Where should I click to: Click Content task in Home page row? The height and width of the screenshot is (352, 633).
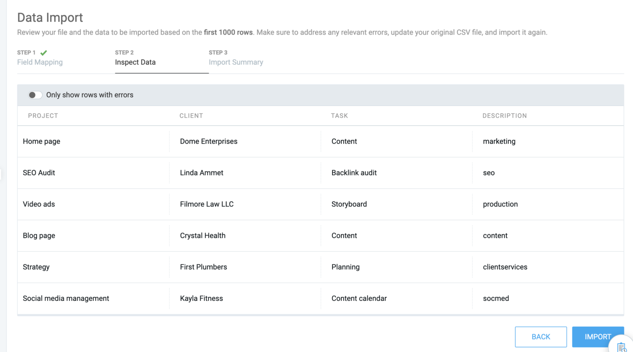[x=396, y=141]
